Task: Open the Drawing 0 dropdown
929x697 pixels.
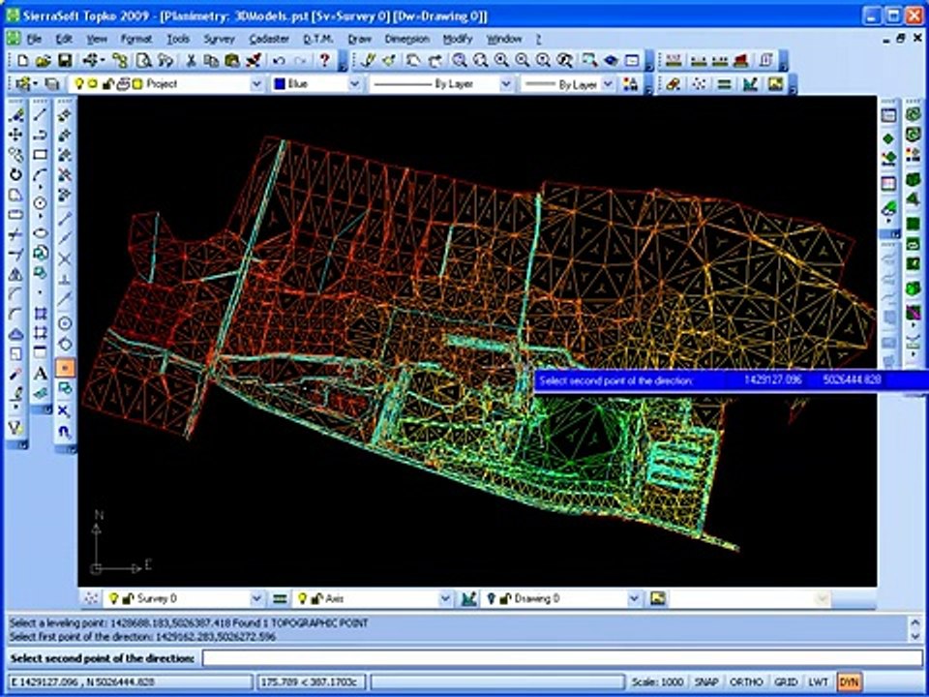Action: click(x=634, y=598)
